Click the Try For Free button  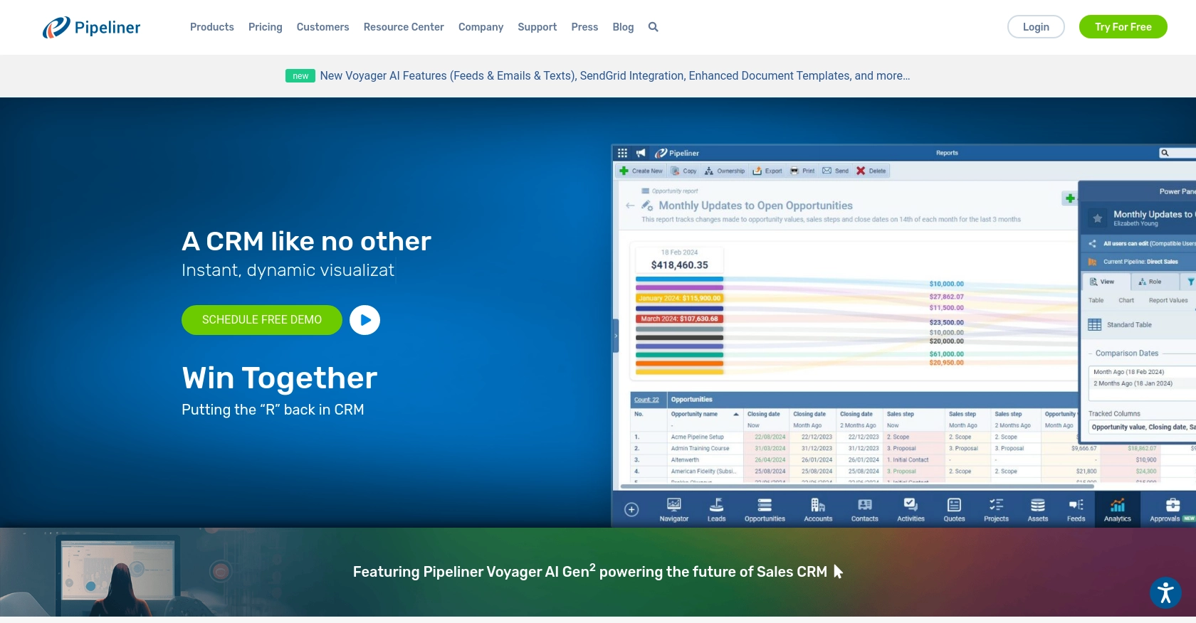coord(1123,27)
